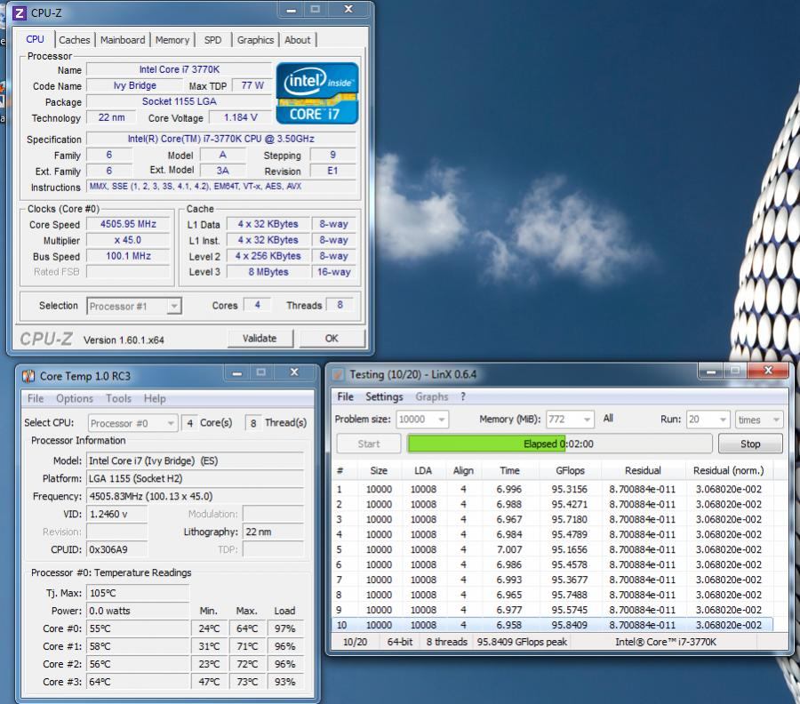
Task: Click the Level 3 8 MBytes cache value
Action: point(268,272)
